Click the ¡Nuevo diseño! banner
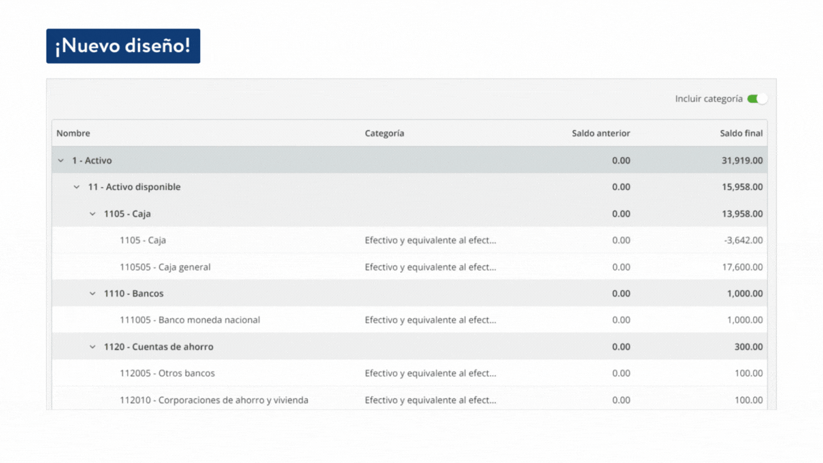823x463 pixels. (124, 46)
